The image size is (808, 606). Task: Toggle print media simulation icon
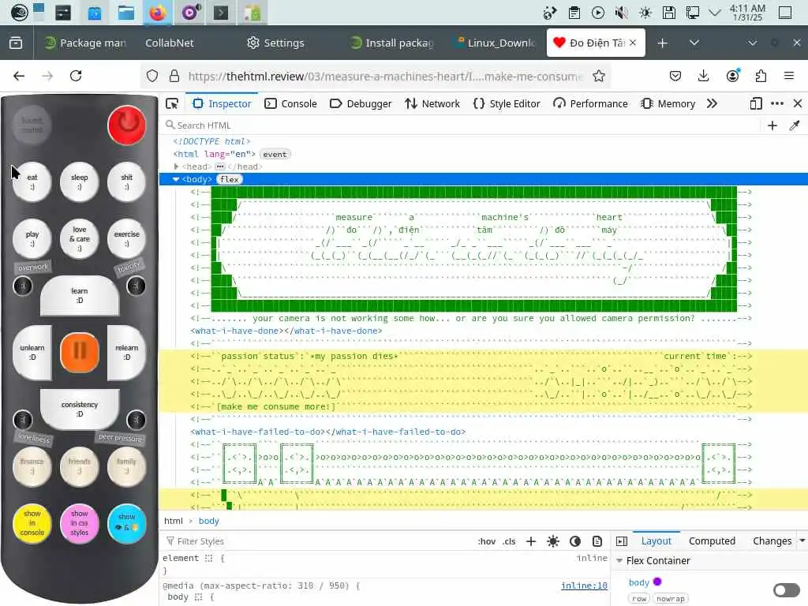click(x=597, y=541)
